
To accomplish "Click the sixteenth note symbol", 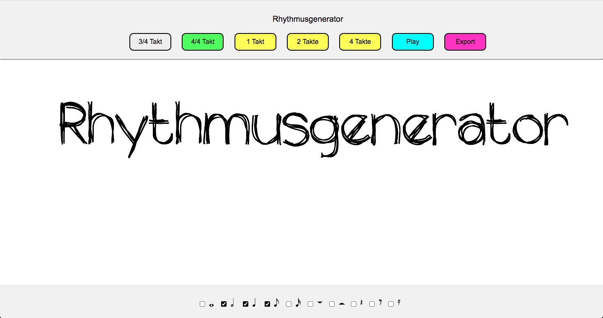I will tap(298, 303).
